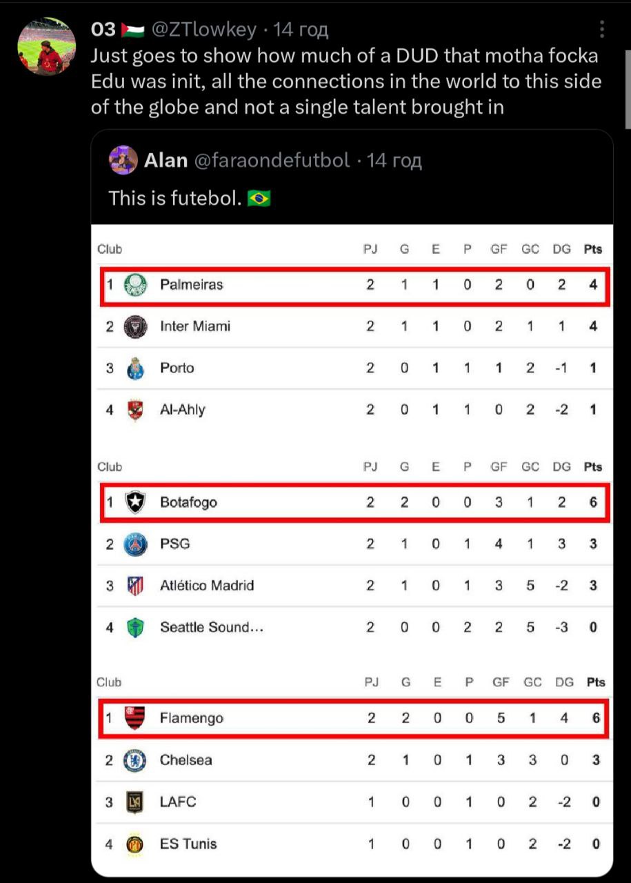This screenshot has width=631, height=883.
Task: Open the @ZTlowkey profile handle
Action: 203,30
